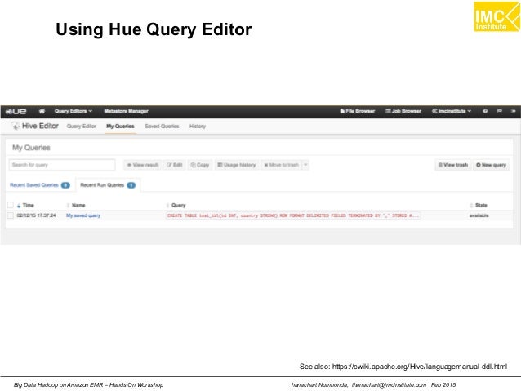Click the CREATE TABLE query text
Image resolution: width=521 pixels, height=391 pixels.
(293, 215)
